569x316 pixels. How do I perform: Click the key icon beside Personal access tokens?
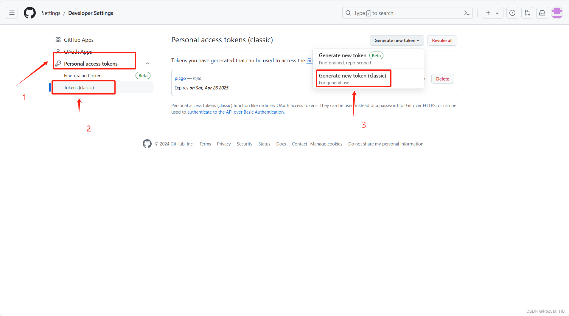click(x=58, y=63)
